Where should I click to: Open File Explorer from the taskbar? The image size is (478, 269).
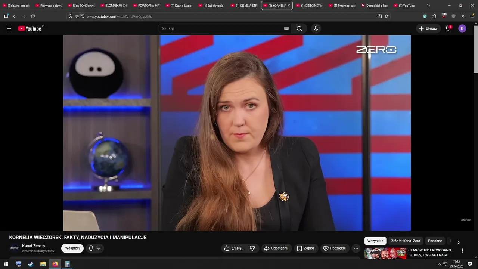click(43, 264)
